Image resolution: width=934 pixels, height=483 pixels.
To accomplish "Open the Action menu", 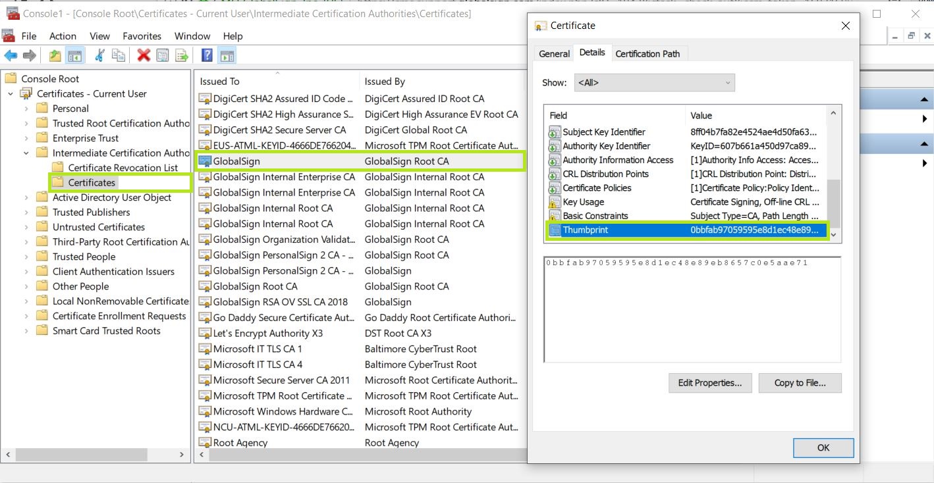I will (x=63, y=36).
